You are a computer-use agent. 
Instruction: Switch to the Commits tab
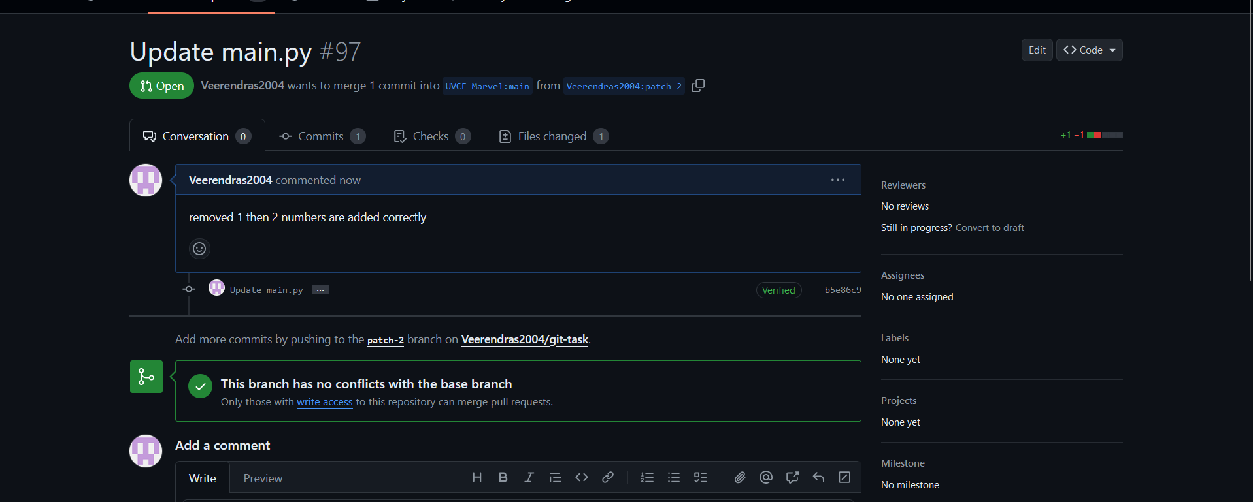point(322,136)
